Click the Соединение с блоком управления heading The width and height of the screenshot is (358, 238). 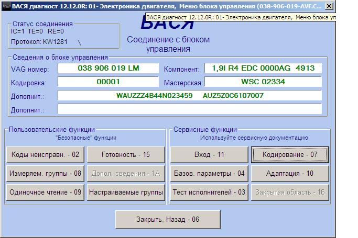pyautogui.click(x=168, y=44)
